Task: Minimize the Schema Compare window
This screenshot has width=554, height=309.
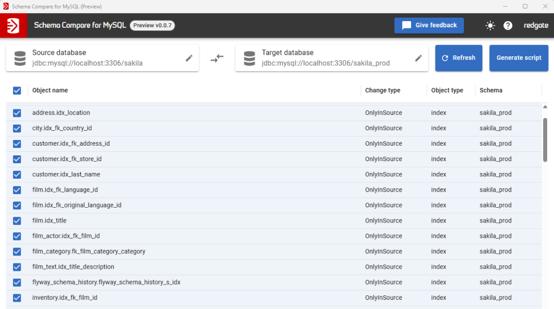Action: pyautogui.click(x=505, y=6)
